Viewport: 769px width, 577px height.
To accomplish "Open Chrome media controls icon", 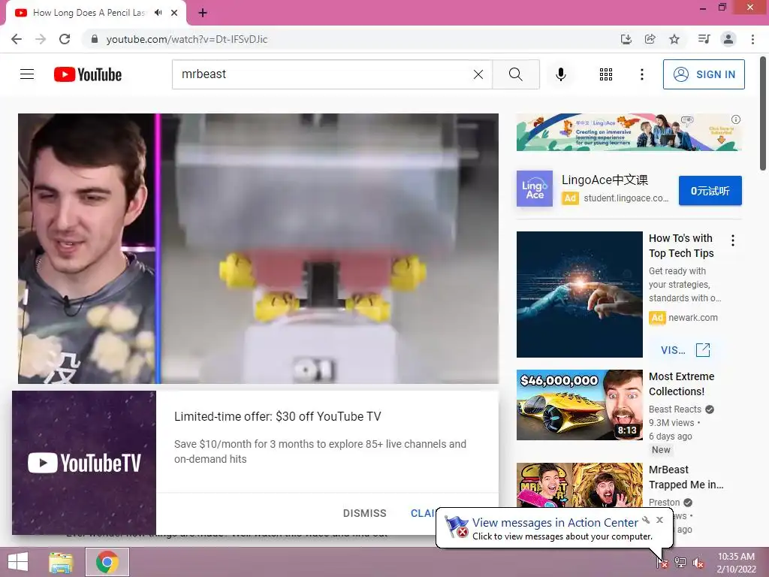I will click(x=704, y=39).
